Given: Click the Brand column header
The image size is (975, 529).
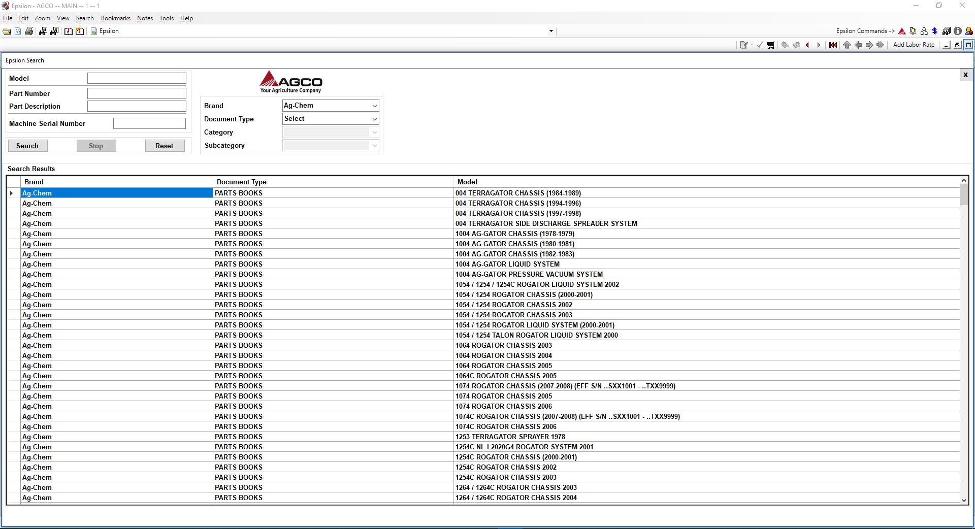Looking at the screenshot, I should [x=117, y=182].
